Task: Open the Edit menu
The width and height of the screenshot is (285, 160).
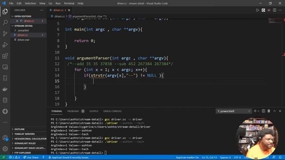Action: pos(19,3)
